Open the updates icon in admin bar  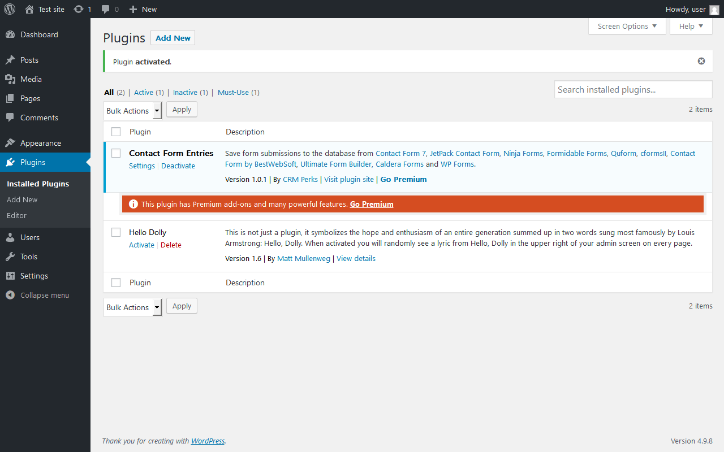[x=79, y=9]
